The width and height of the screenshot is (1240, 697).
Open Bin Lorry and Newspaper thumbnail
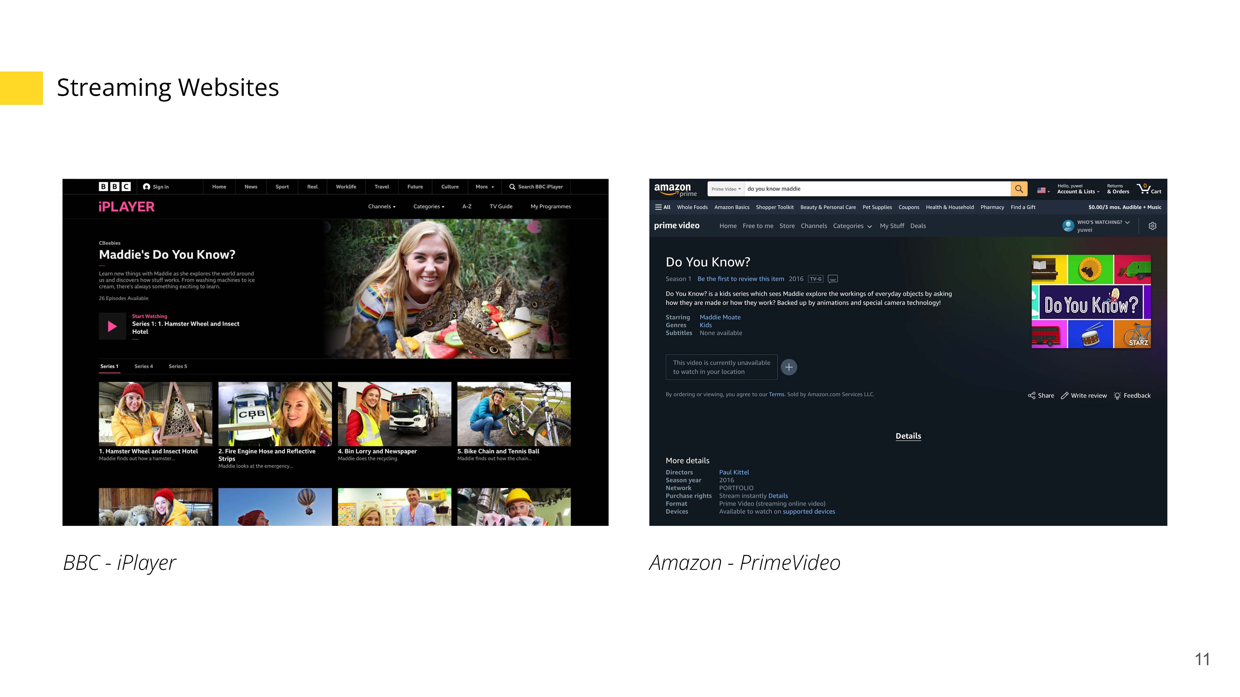point(394,414)
